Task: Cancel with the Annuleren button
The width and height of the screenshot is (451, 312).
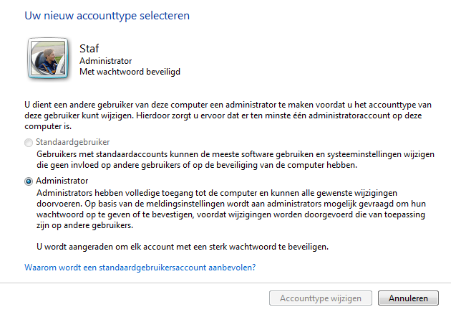Action: tap(408, 298)
